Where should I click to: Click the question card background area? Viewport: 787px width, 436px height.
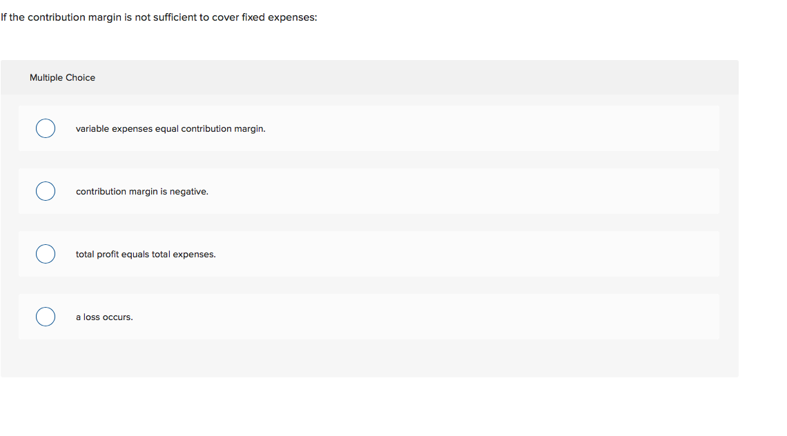[x=369, y=359]
